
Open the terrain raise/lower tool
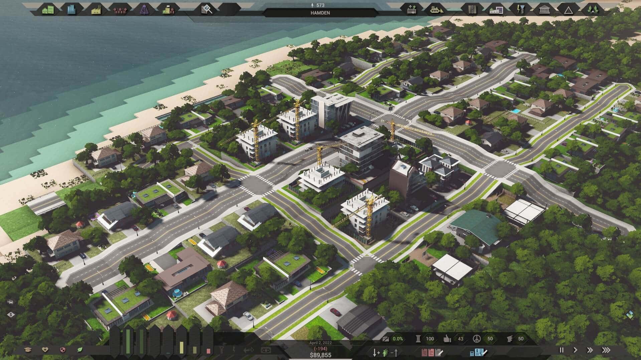pyautogui.click(x=412, y=10)
